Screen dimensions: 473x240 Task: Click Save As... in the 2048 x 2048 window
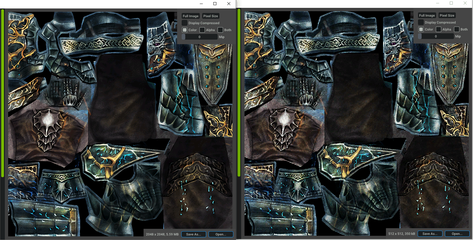point(193,234)
